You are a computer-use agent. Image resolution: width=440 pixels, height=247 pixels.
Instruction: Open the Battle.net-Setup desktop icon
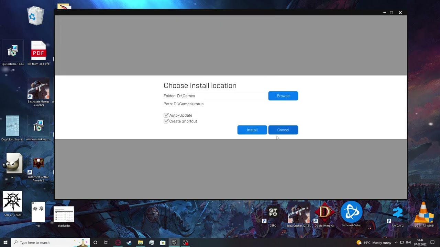tap(351, 214)
